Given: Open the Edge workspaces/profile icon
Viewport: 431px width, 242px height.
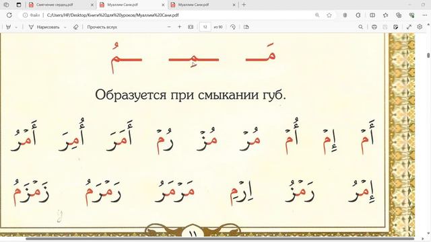Looking at the screenshot, I should [x=6, y=5].
